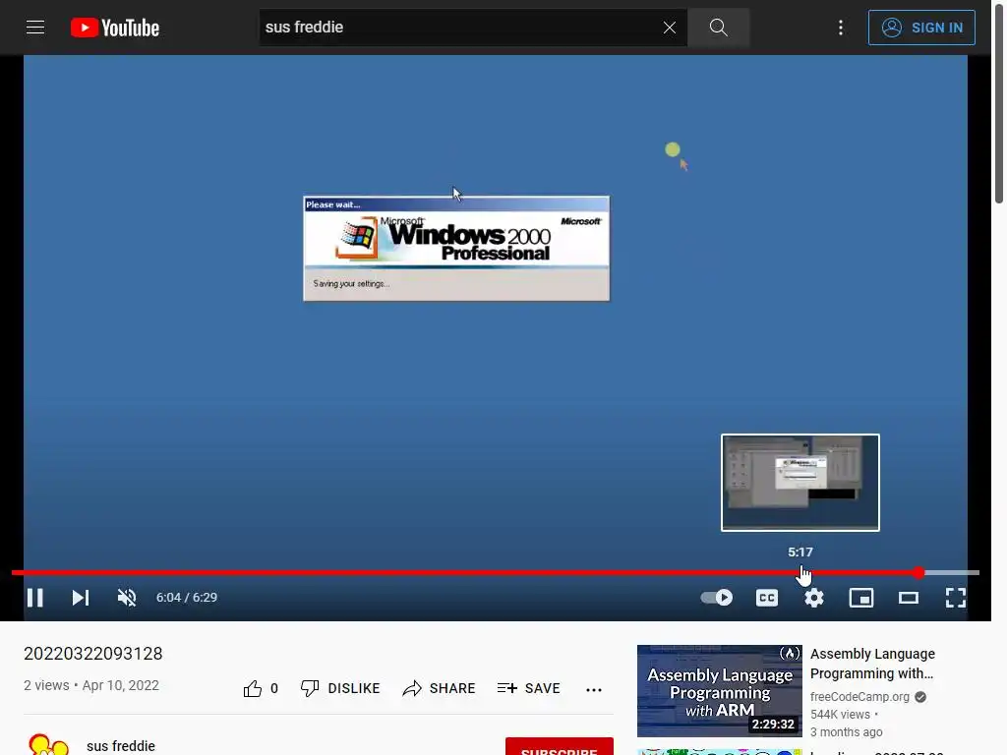Go to YouTube home via logo

[x=115, y=28]
